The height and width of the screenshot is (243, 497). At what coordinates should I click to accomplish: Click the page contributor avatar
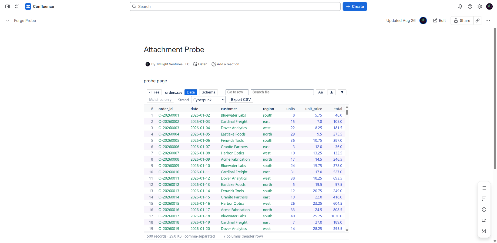click(x=423, y=21)
